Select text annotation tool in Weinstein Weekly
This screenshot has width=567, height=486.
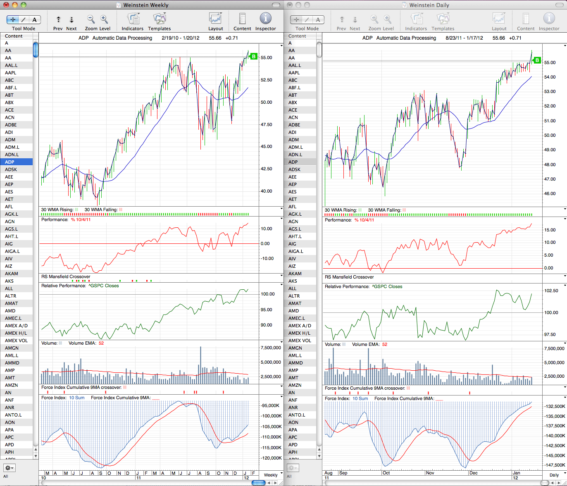[x=35, y=19]
